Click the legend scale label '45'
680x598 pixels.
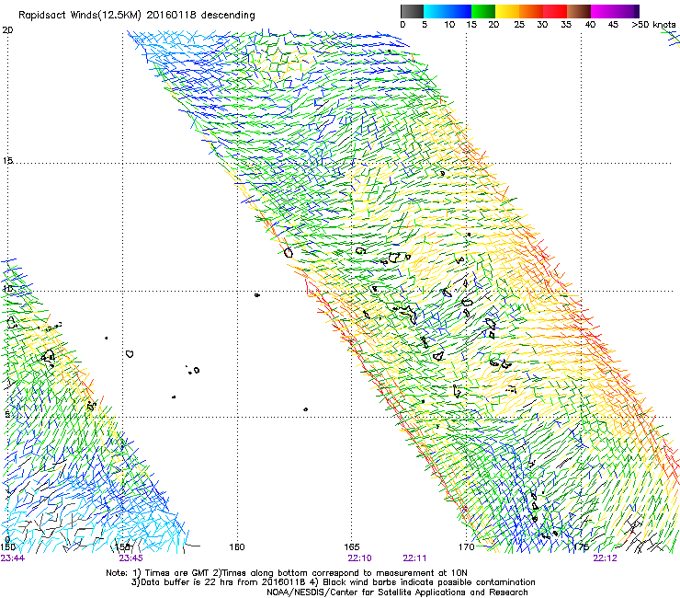(613, 25)
